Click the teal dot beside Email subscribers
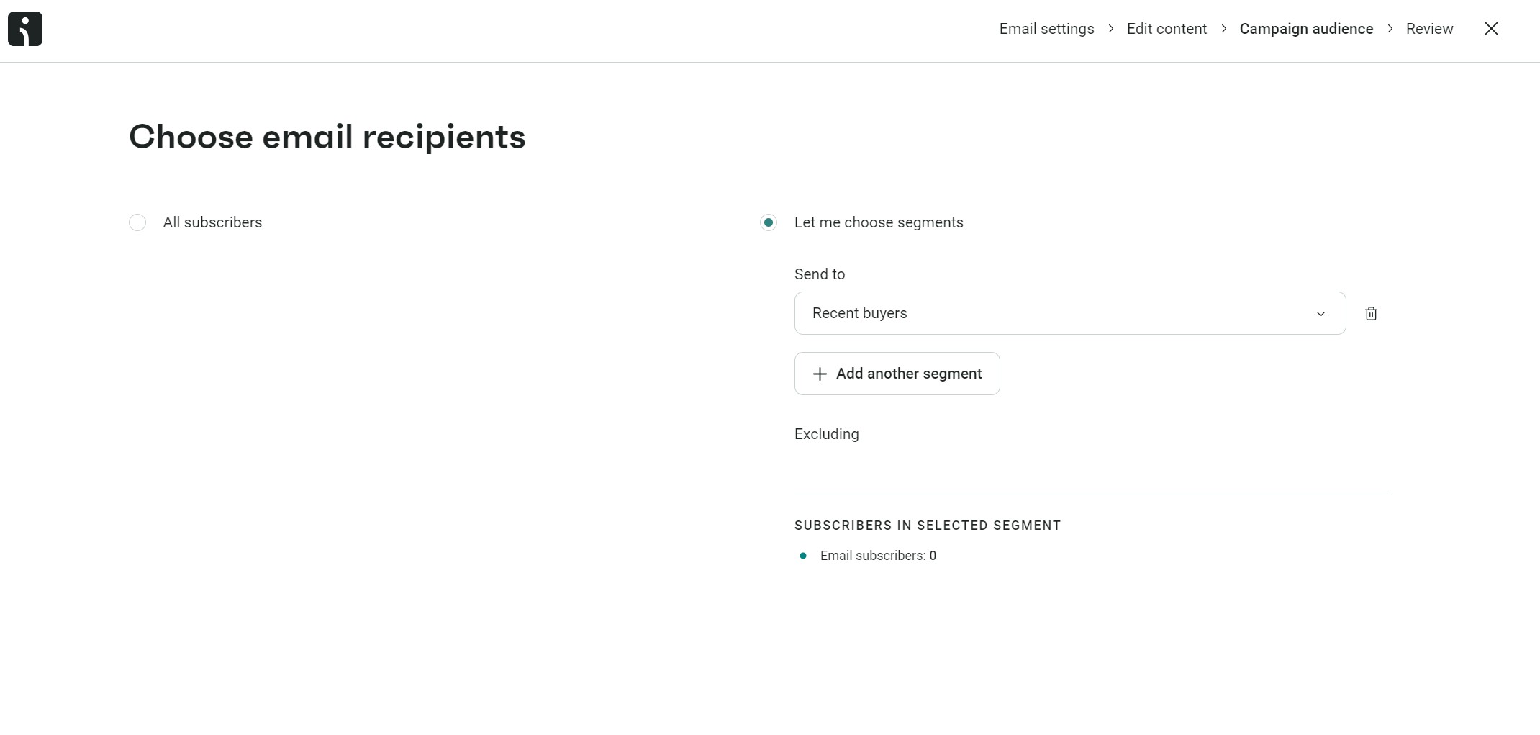This screenshot has height=735, width=1540. [803, 556]
